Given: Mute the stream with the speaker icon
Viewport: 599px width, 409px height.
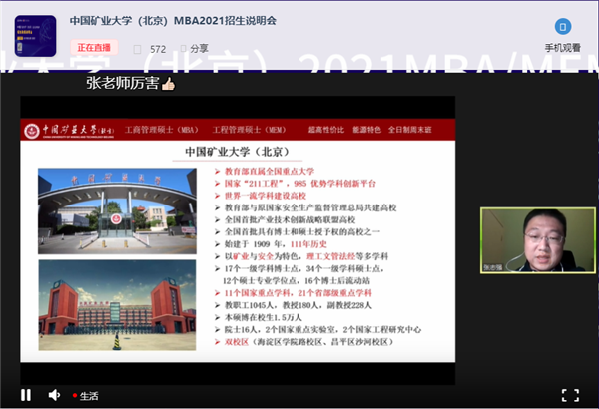Looking at the screenshot, I should [x=54, y=395].
